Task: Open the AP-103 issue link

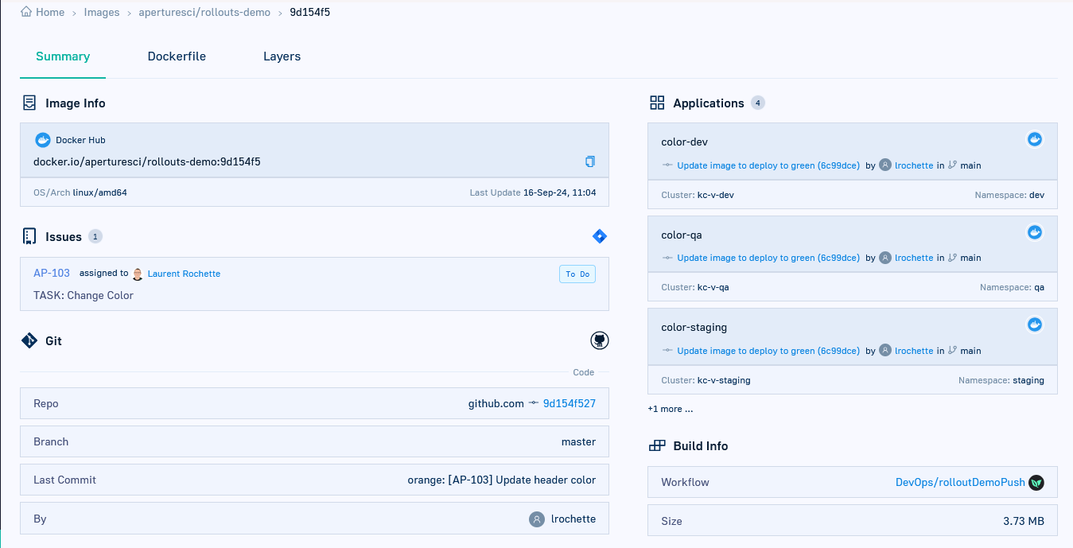Action: pyautogui.click(x=52, y=273)
